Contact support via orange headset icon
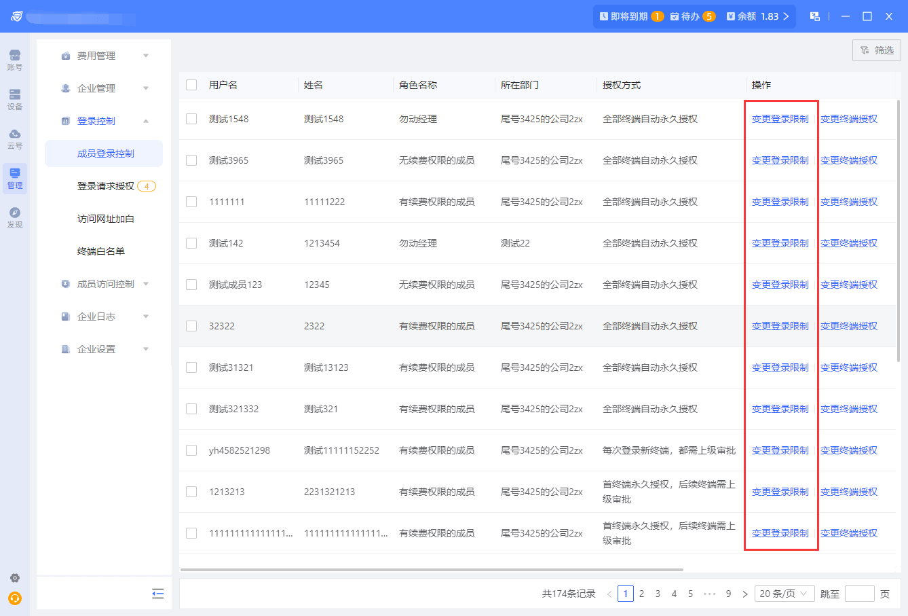 point(15,598)
